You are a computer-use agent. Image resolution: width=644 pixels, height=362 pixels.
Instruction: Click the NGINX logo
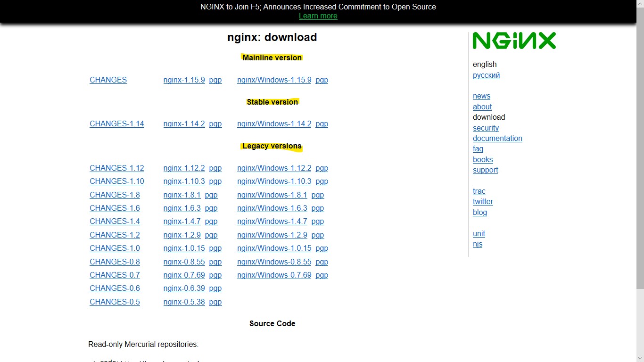click(514, 41)
